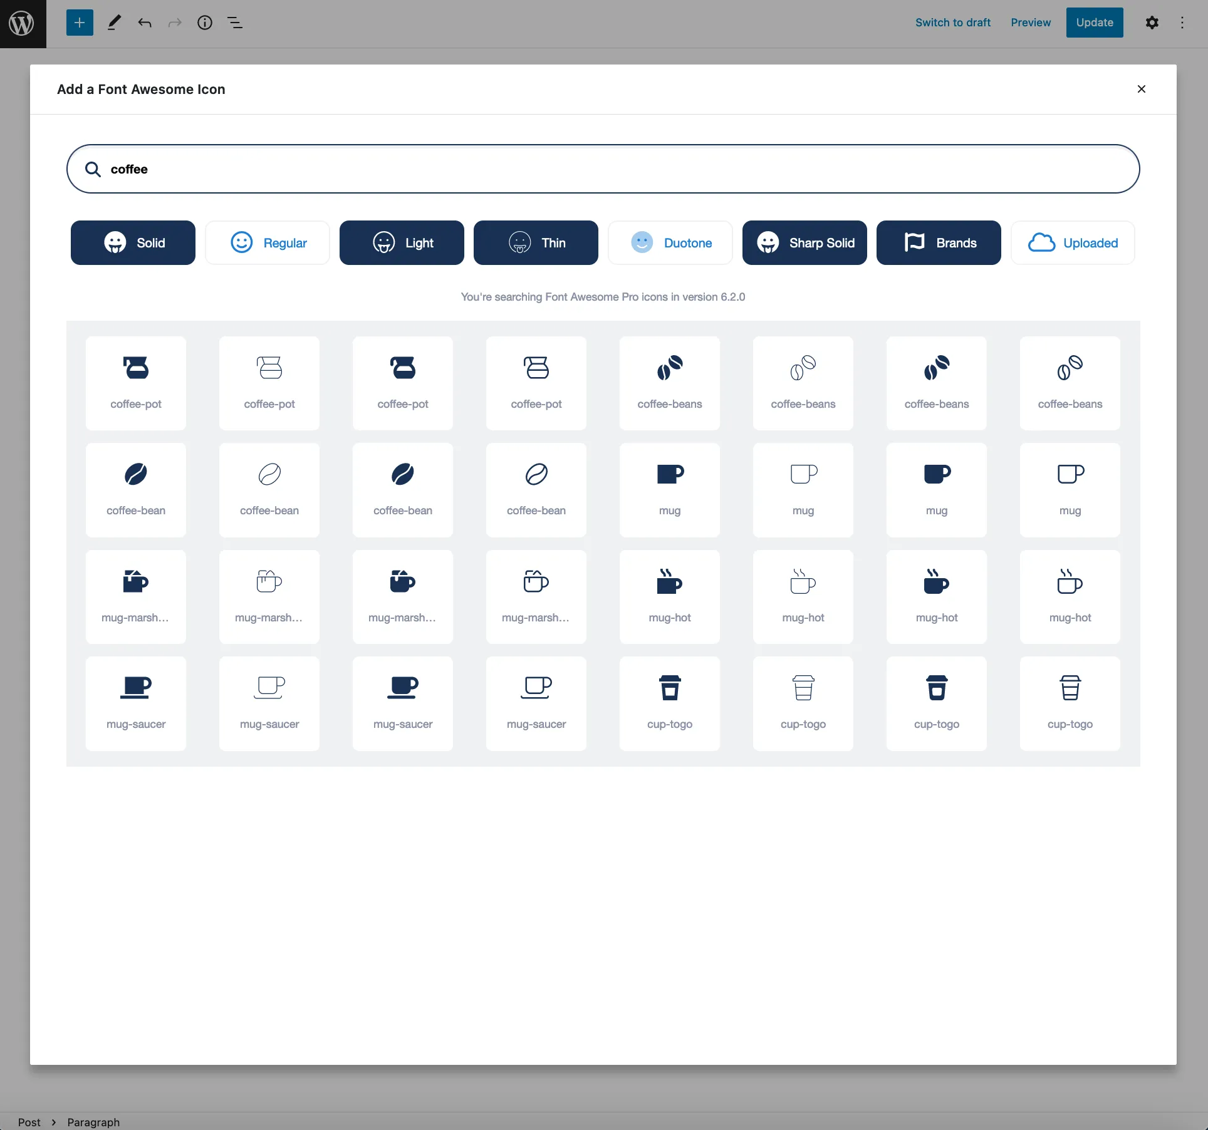Click the Update button
The width and height of the screenshot is (1208, 1130).
[x=1095, y=23]
